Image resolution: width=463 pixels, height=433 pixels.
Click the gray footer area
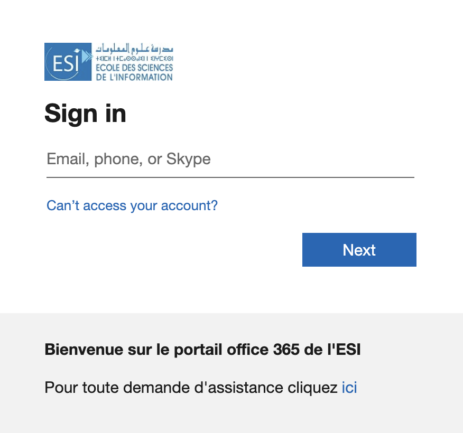click(232, 417)
